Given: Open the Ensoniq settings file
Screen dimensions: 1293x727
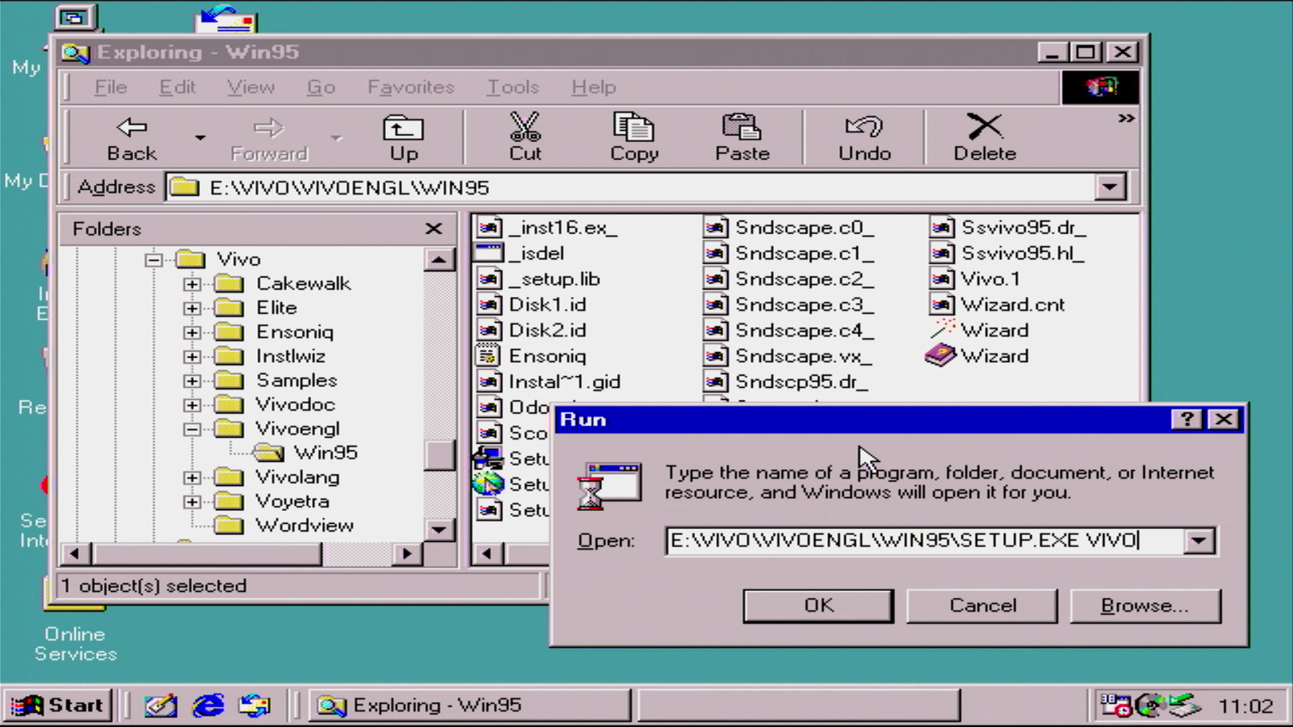Looking at the screenshot, I should point(546,355).
